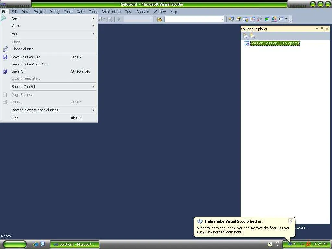Viewport: 332px width, 249px height.
Task: Click the second quick launch icon beside Internet Explorer
Action: (x=42, y=244)
